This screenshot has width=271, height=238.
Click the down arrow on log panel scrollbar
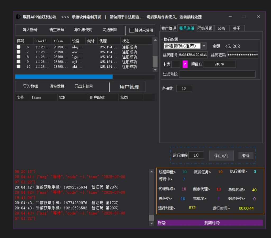coord(152,223)
